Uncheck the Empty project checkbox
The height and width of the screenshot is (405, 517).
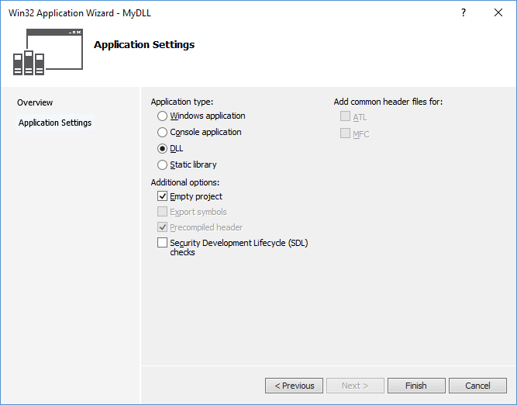click(162, 196)
